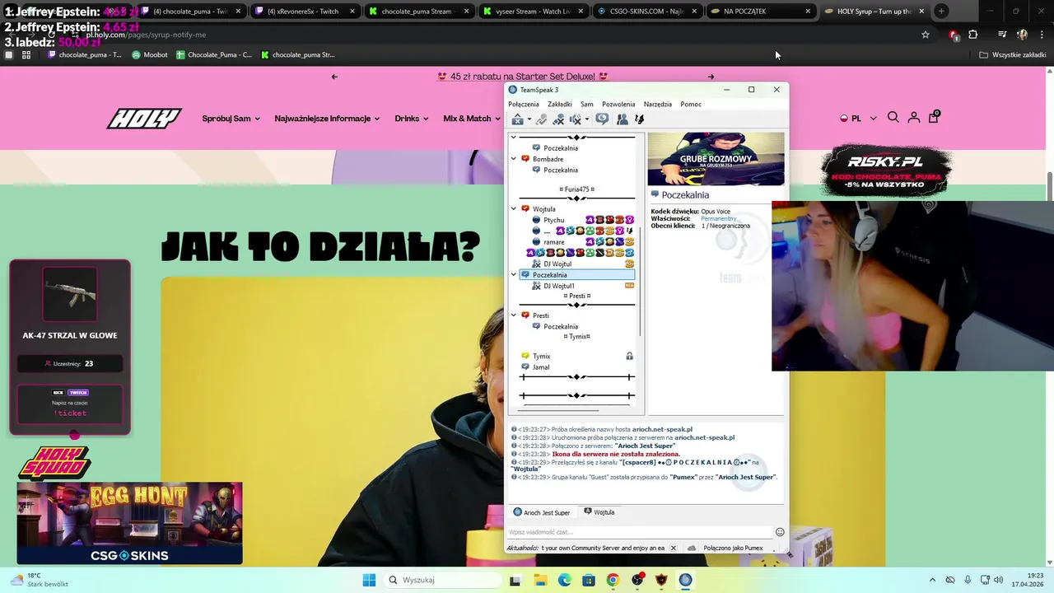Image resolution: width=1054 pixels, height=593 pixels.
Task: Select the Jamal channel
Action: (x=540, y=367)
